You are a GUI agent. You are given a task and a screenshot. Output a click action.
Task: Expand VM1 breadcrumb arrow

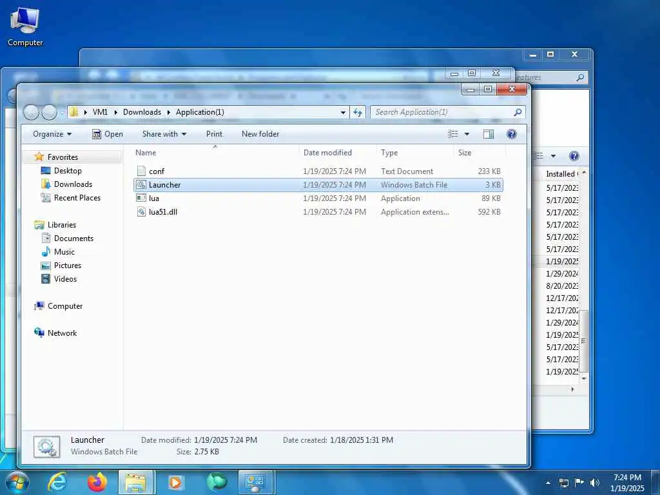(x=116, y=112)
